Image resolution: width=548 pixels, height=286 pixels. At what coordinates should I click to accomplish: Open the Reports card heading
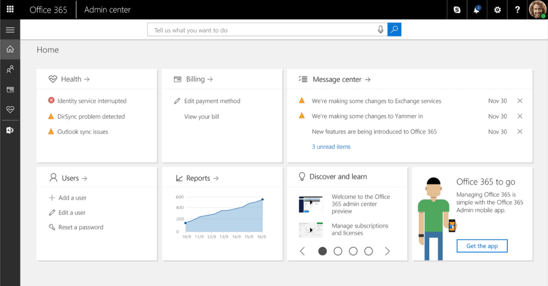pyautogui.click(x=202, y=178)
